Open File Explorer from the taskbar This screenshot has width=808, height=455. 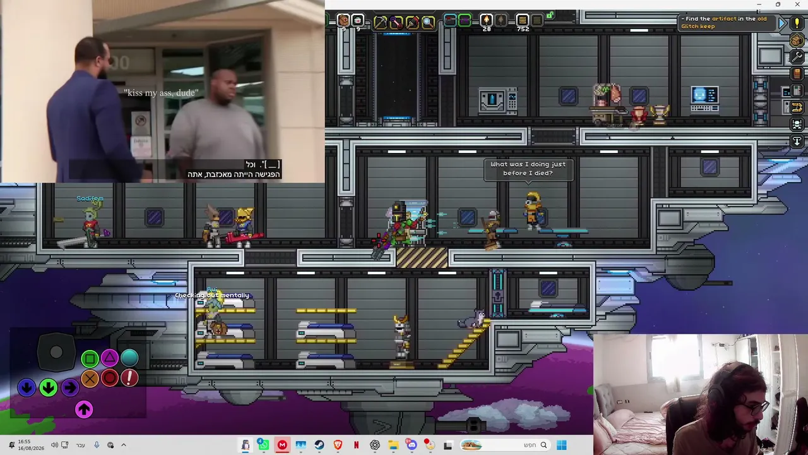tap(393, 446)
